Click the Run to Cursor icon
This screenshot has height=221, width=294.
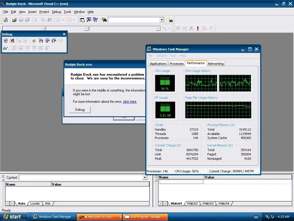(61, 41)
